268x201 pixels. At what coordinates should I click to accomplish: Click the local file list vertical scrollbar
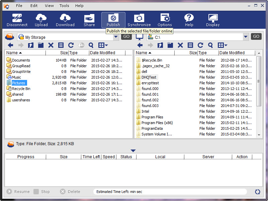(x=259, y=80)
